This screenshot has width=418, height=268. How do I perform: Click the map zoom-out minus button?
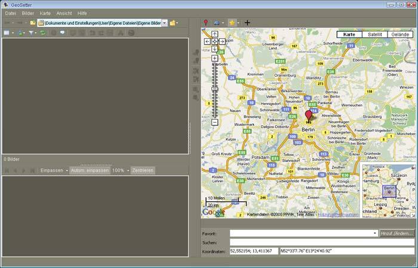(214, 122)
